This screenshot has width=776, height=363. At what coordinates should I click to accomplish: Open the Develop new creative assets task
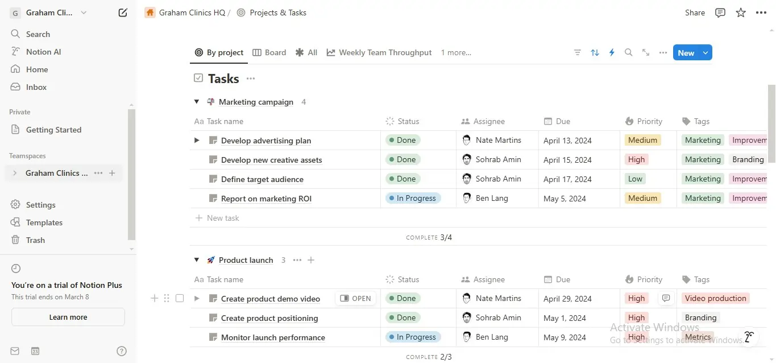click(271, 160)
